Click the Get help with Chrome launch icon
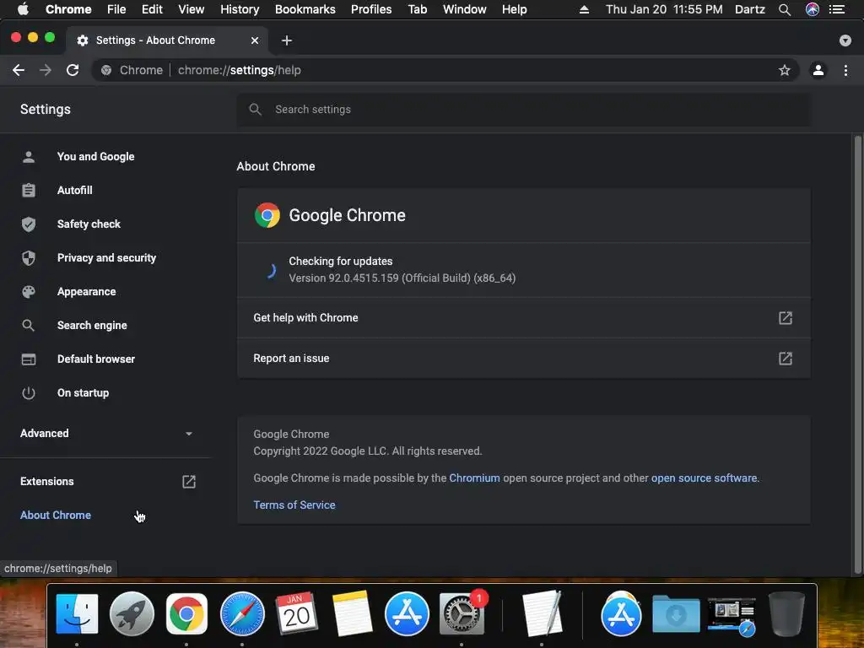This screenshot has height=648, width=864. click(786, 318)
